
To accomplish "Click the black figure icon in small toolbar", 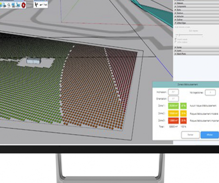I will point(36,5).
